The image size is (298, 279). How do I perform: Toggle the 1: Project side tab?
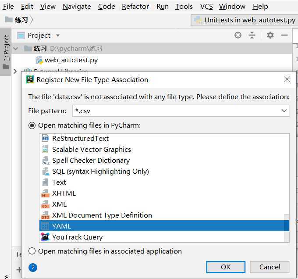coord(6,52)
